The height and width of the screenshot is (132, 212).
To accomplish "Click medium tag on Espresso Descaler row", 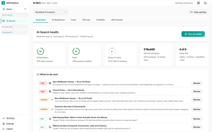I will [44, 109].
